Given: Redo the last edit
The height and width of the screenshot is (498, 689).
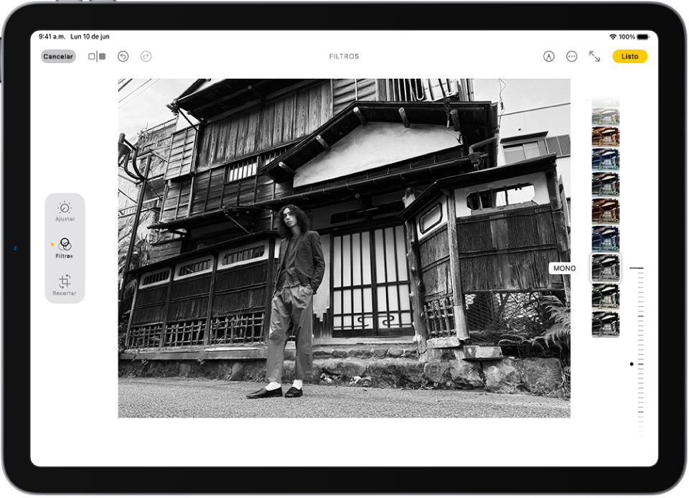Looking at the screenshot, I should (x=146, y=56).
